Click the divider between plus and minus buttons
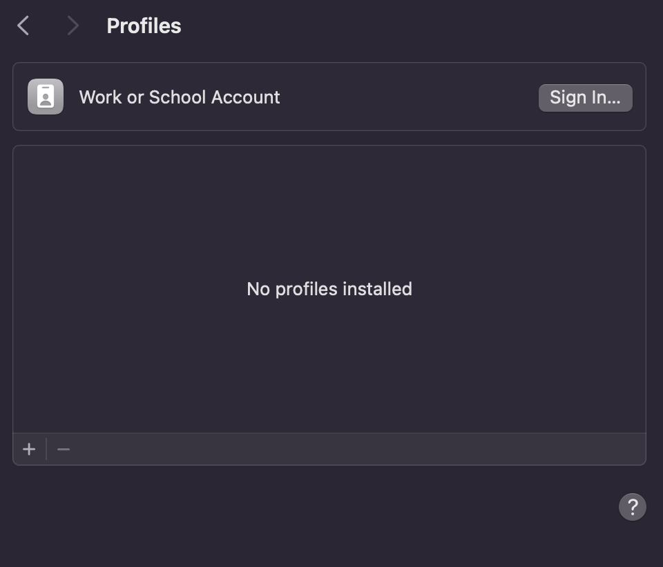Viewport: 663px width, 567px height. 46,449
